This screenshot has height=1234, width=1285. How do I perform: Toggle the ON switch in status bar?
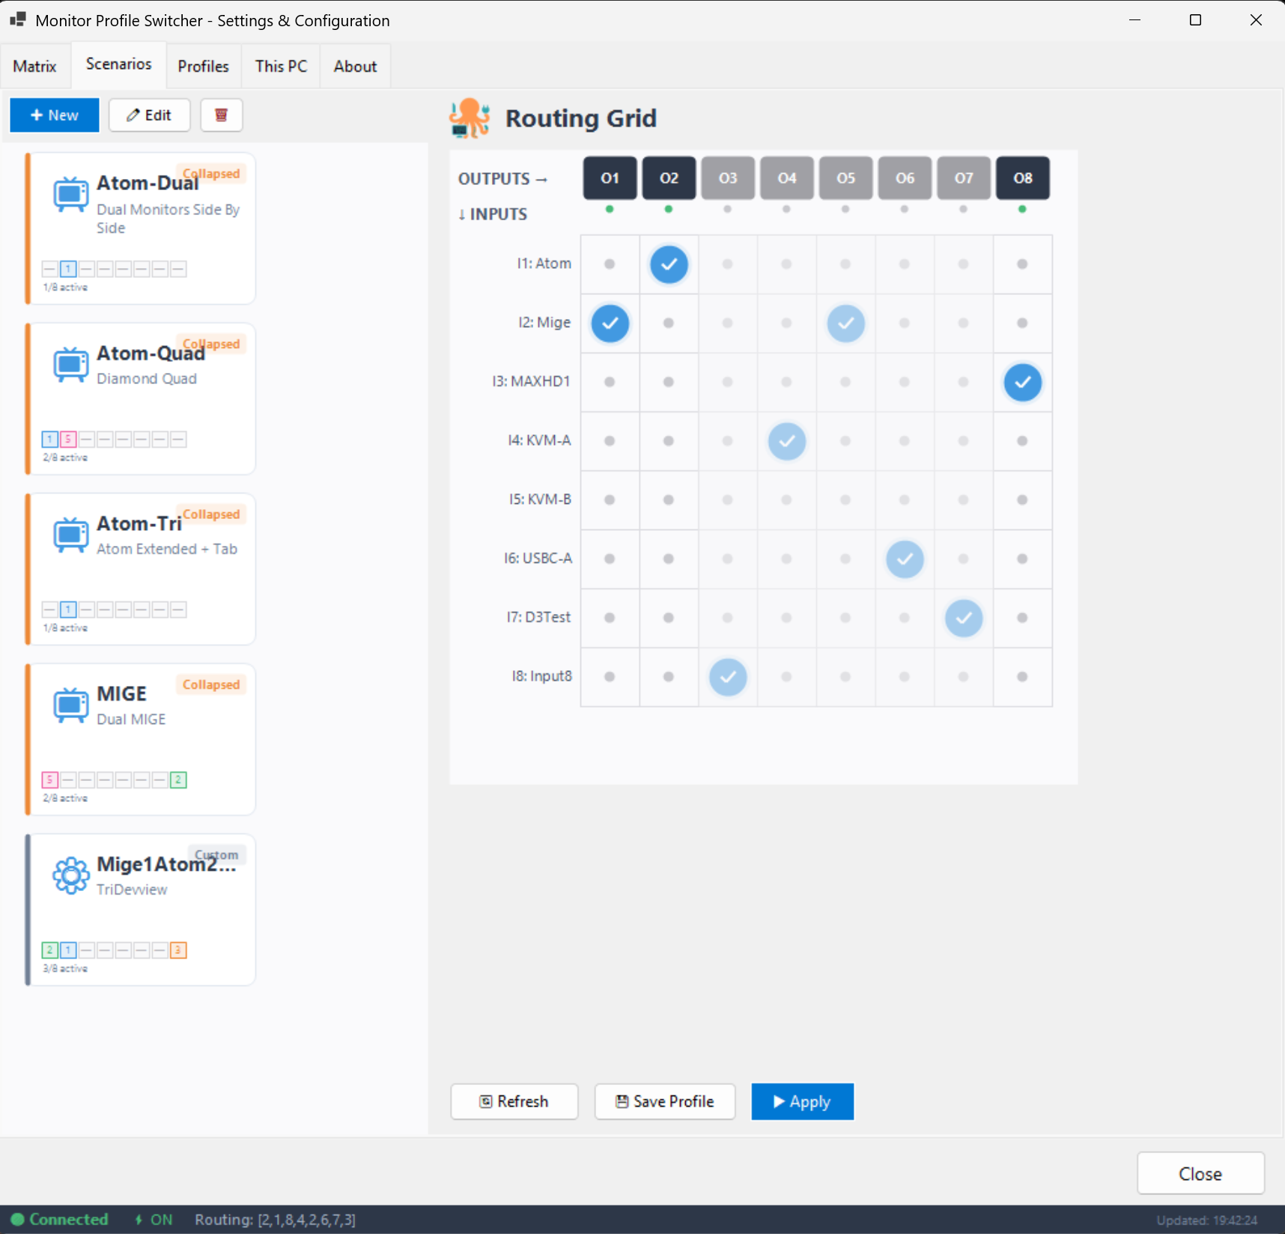[152, 1219]
